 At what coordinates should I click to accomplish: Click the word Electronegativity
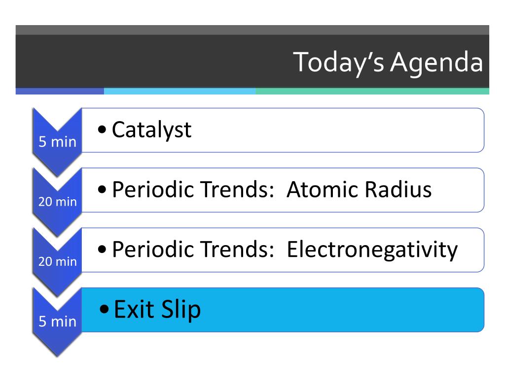[x=372, y=250]
